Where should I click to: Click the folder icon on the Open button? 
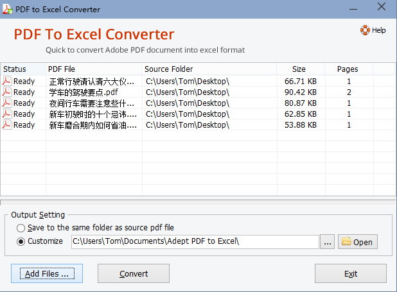[346, 242]
